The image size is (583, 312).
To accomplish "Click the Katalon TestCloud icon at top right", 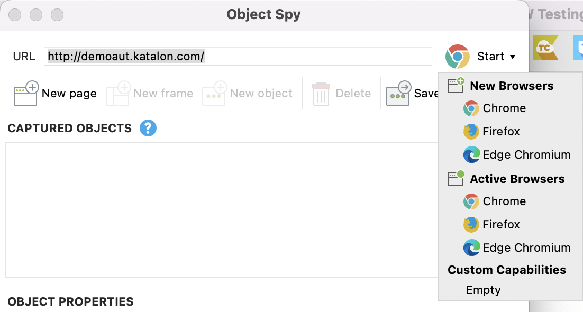I will coord(545,48).
